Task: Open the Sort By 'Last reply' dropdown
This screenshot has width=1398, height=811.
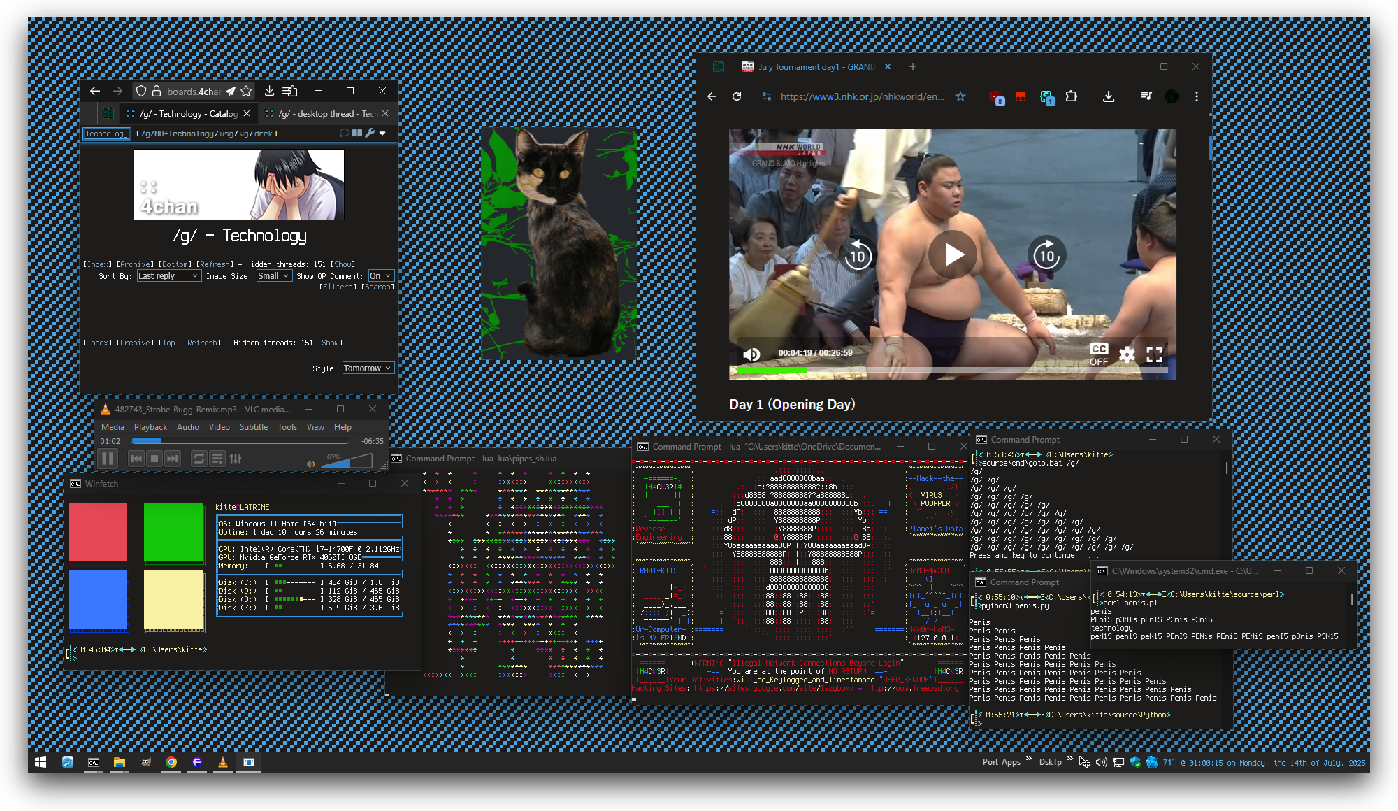Action: coord(168,276)
